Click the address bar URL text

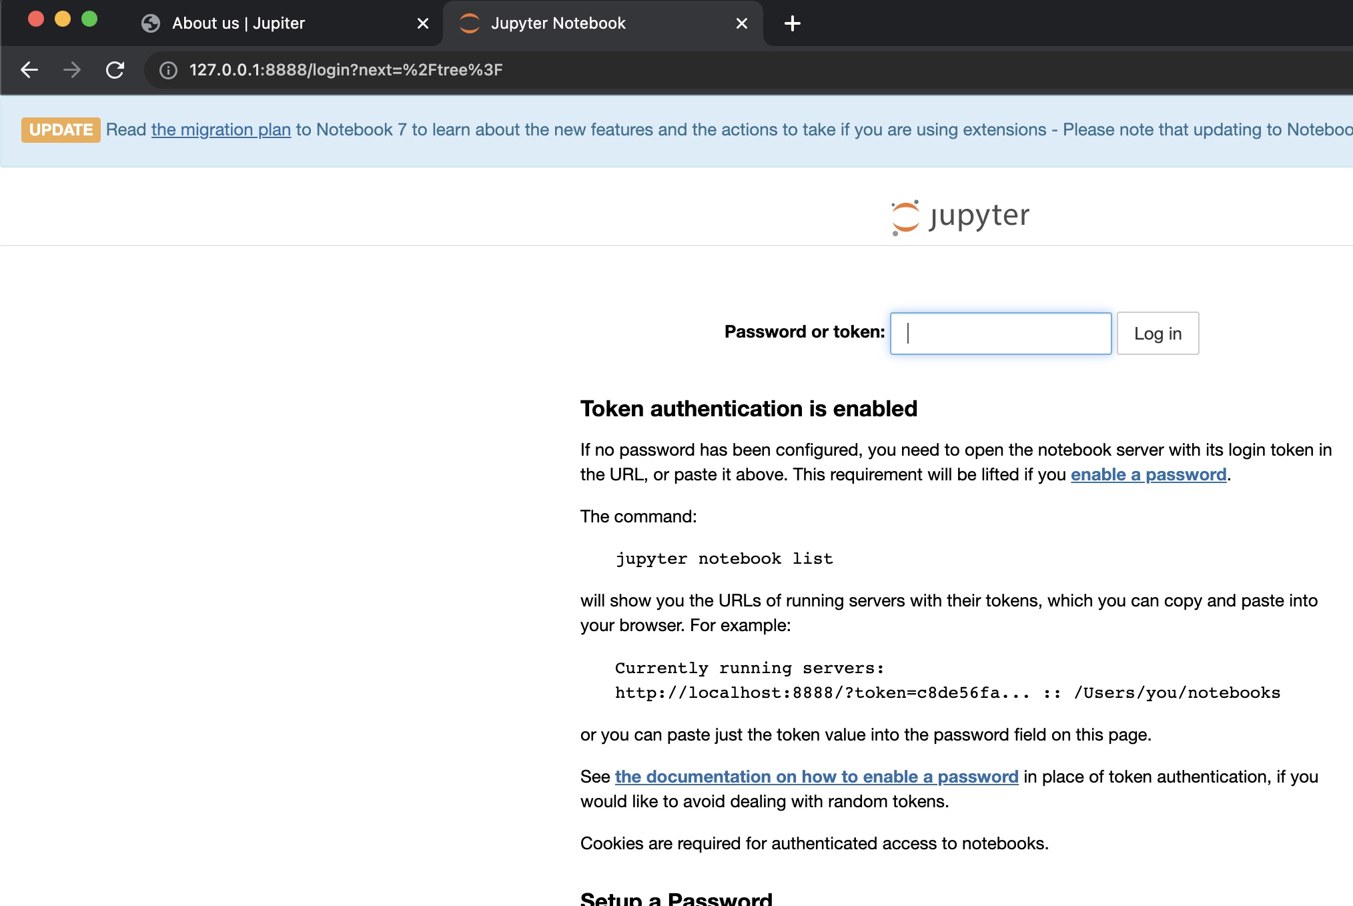tap(346, 70)
